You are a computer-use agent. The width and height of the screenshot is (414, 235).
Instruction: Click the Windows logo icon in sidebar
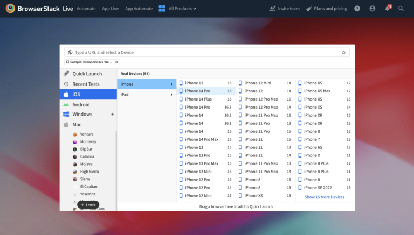click(66, 114)
